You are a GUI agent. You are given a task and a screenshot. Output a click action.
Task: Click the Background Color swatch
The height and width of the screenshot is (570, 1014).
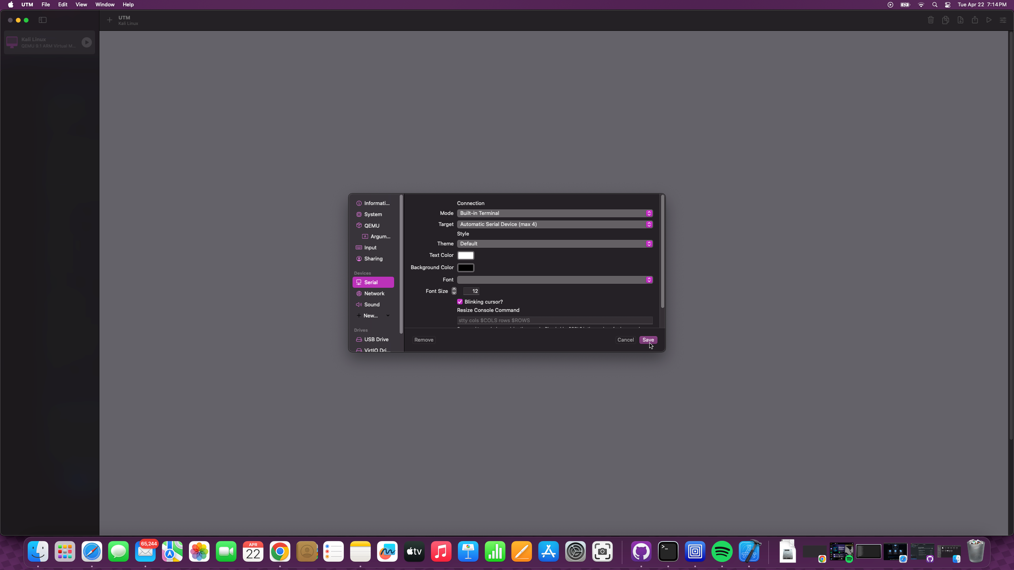tap(465, 268)
